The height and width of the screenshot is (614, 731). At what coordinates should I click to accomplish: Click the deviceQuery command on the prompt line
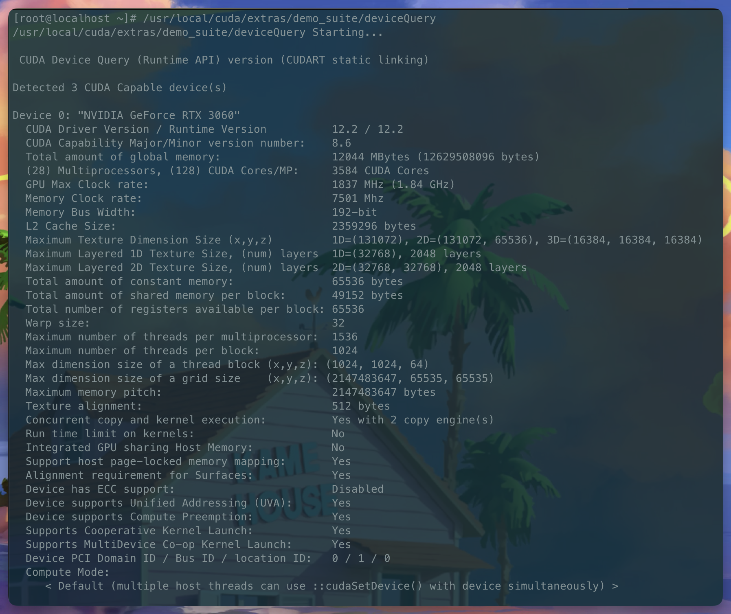pyautogui.click(x=289, y=19)
